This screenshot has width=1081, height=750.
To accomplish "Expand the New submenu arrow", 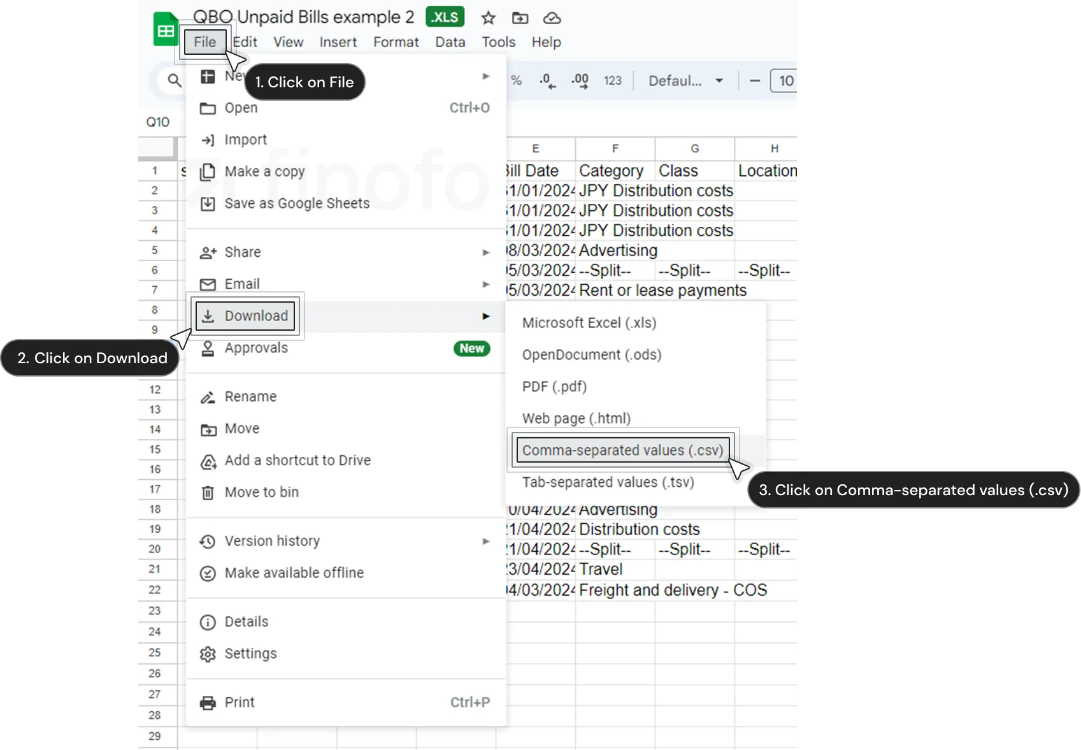I will (x=486, y=76).
